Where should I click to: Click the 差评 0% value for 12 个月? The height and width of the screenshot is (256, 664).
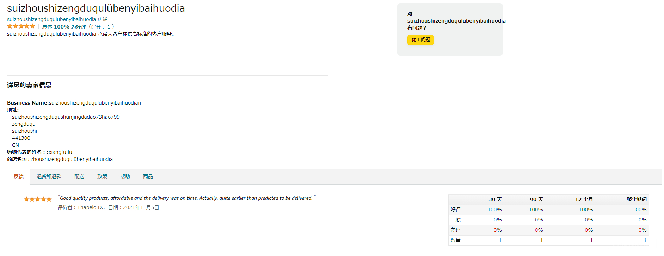tap(589, 230)
